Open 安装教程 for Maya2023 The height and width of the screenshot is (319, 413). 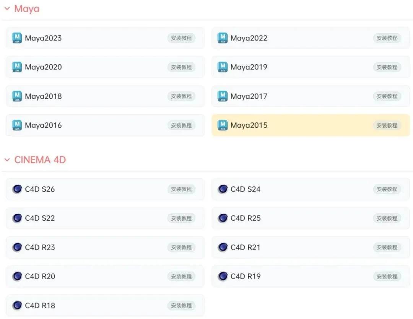[182, 38]
